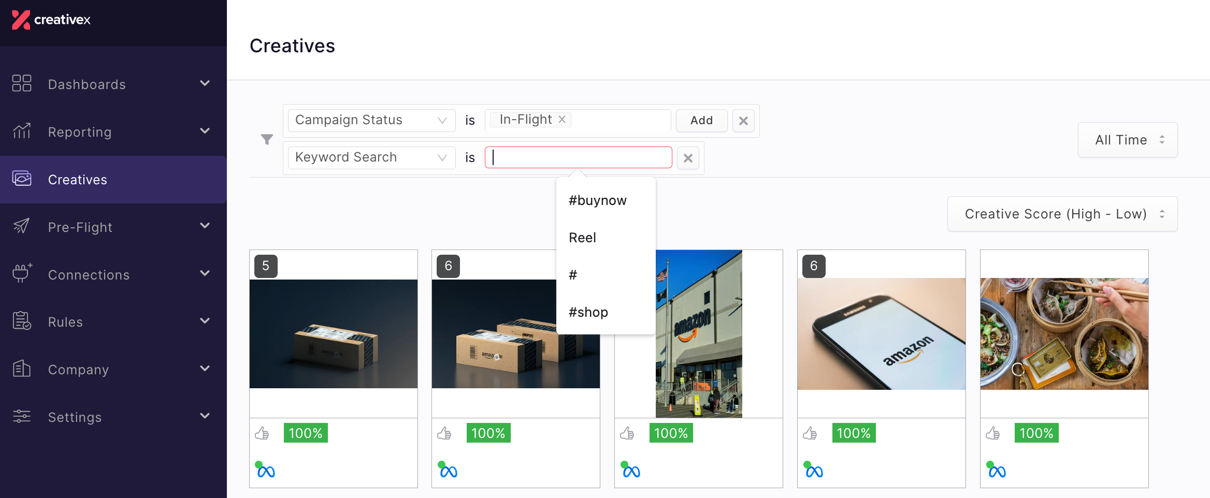1210x498 pixels.
Task: Open Creatives in the sidebar
Action: pos(113,180)
